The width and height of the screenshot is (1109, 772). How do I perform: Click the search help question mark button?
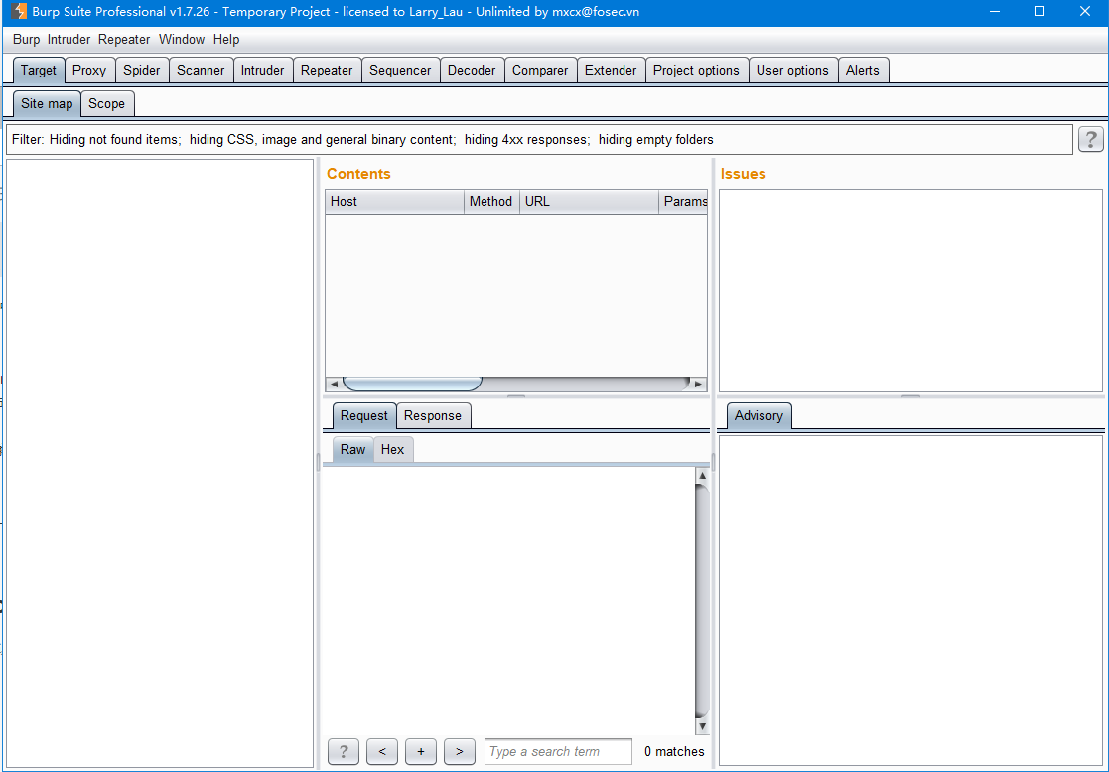[344, 751]
